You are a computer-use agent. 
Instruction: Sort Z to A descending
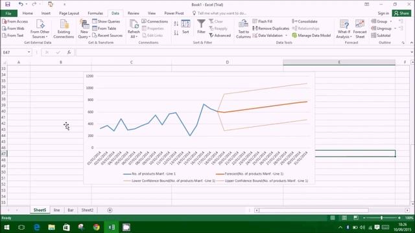[176, 33]
